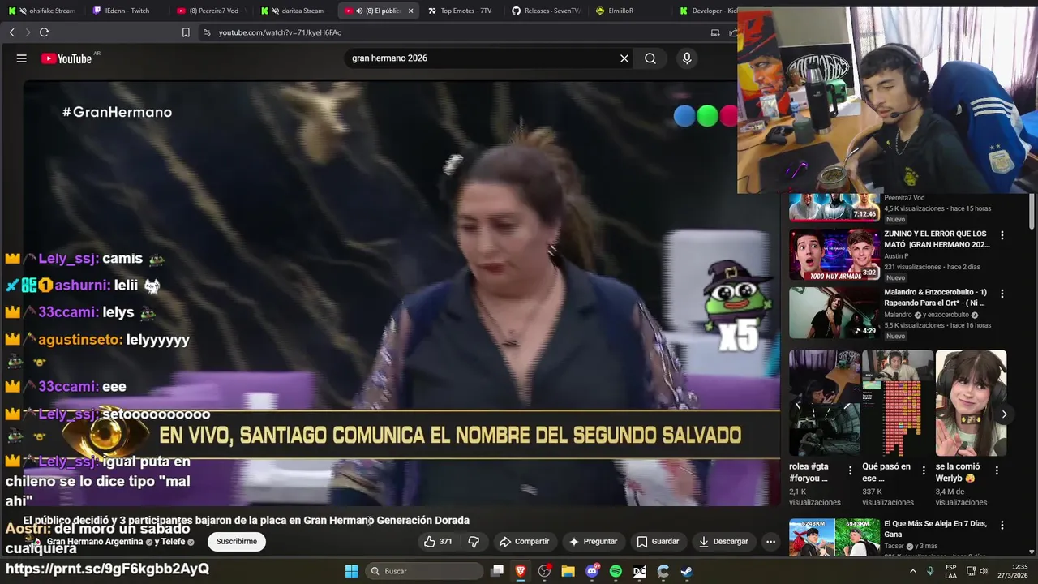This screenshot has height=584, width=1038.
Task: Open options menu for Malandro & Enzocerobulto video
Action: click(1002, 294)
